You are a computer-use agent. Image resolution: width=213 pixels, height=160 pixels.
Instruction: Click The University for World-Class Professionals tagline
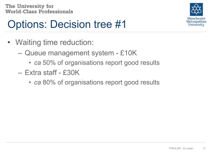39,9
